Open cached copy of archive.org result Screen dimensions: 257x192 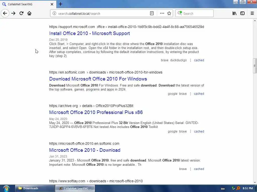point(199,131)
